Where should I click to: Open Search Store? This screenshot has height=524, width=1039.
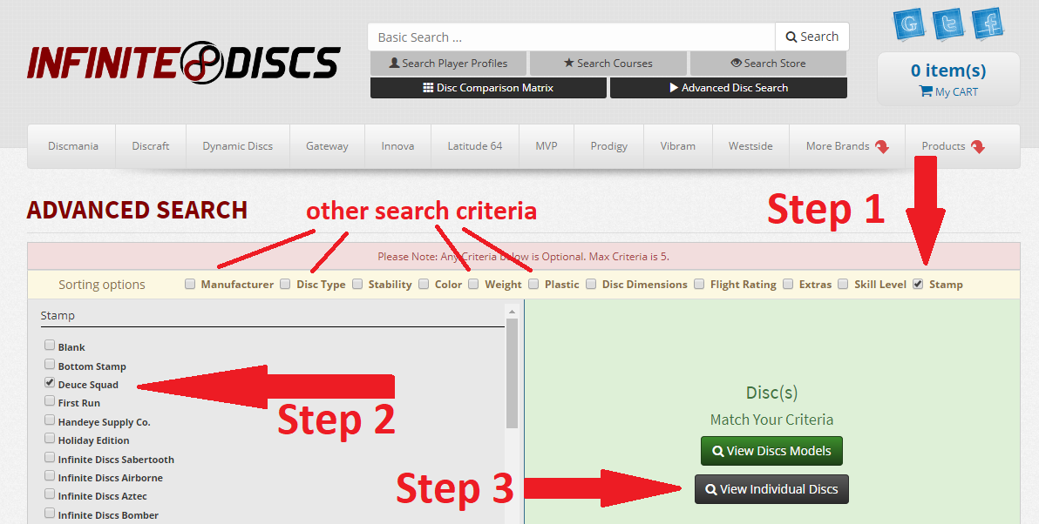[x=769, y=64]
